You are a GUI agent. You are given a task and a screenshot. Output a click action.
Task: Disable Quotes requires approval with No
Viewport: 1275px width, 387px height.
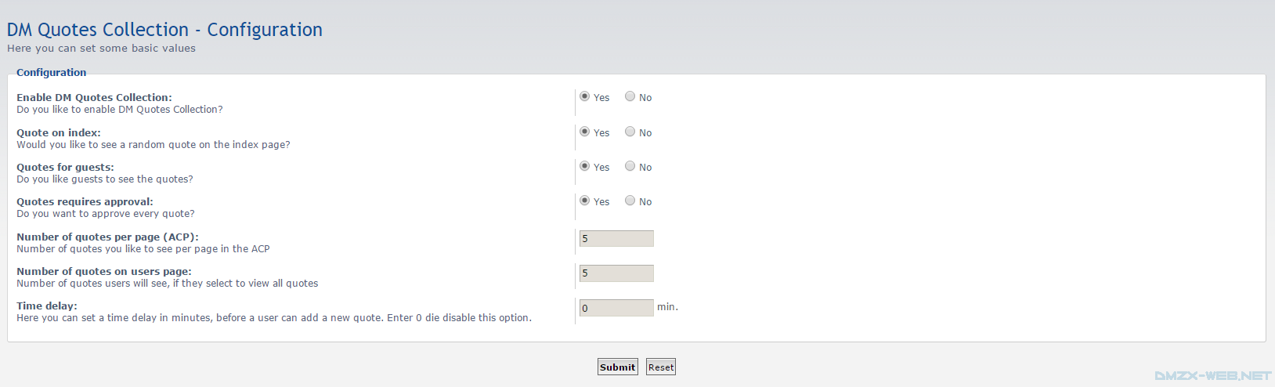click(x=630, y=201)
